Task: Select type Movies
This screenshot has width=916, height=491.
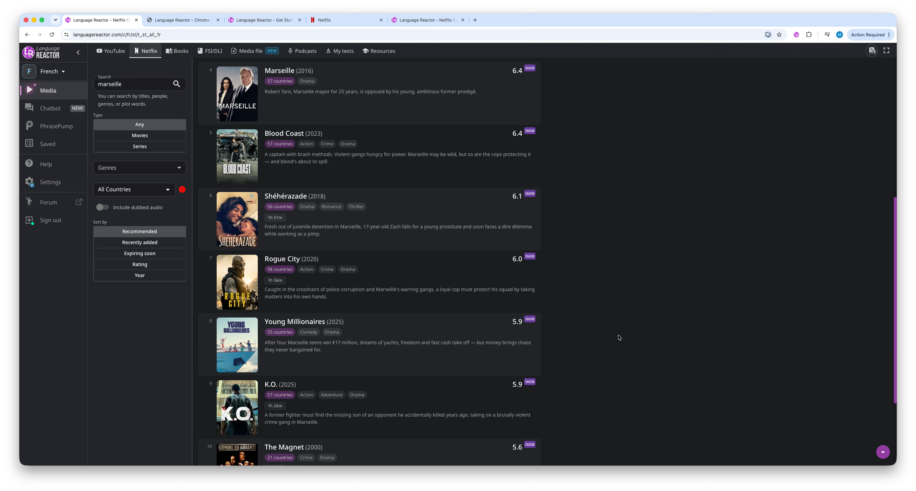Action: pos(140,135)
